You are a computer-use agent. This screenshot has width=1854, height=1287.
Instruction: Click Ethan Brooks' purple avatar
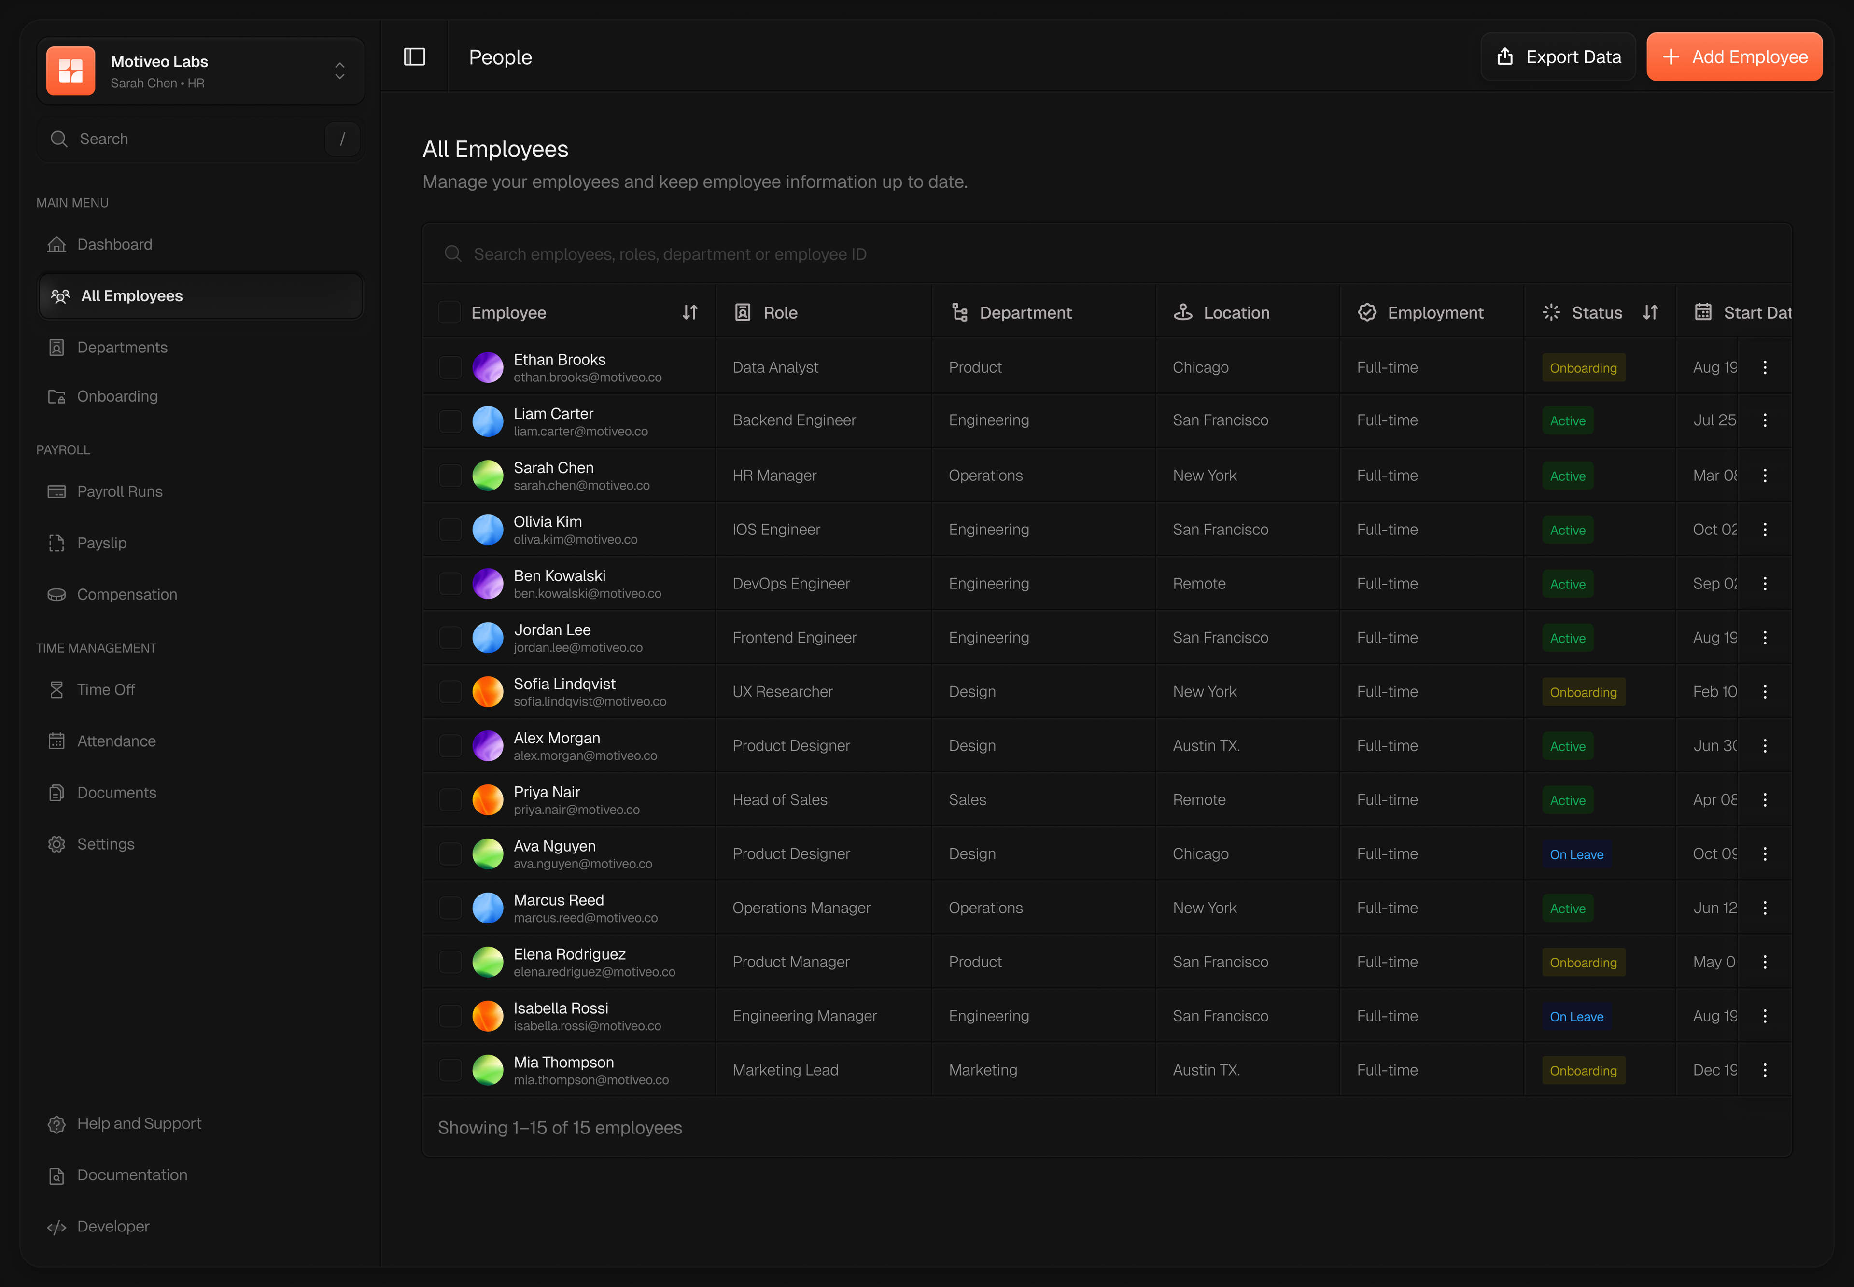(x=487, y=367)
